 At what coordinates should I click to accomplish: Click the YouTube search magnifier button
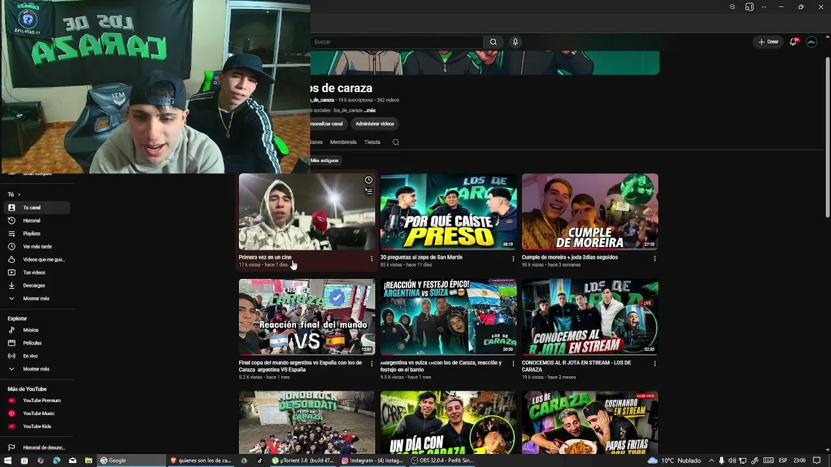[x=493, y=42]
